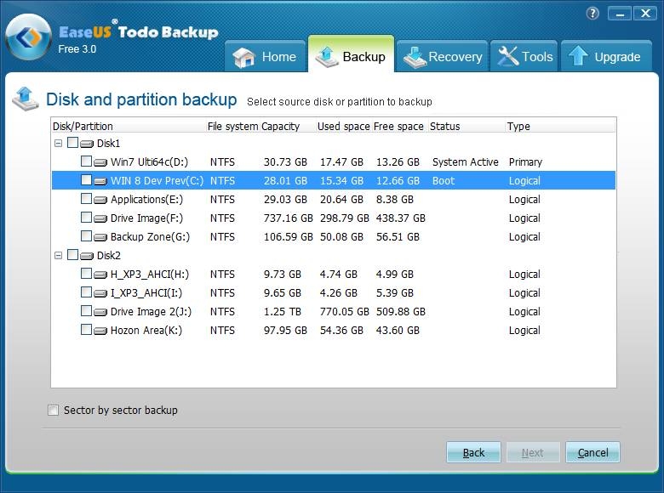Click drive icon of Backup Zone(G:)

[100, 237]
